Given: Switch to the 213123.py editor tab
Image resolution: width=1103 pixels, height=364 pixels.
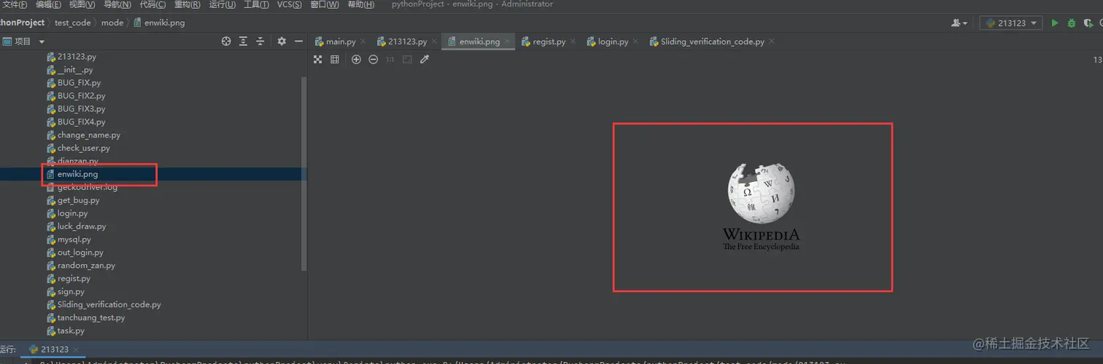Looking at the screenshot, I should [x=407, y=41].
